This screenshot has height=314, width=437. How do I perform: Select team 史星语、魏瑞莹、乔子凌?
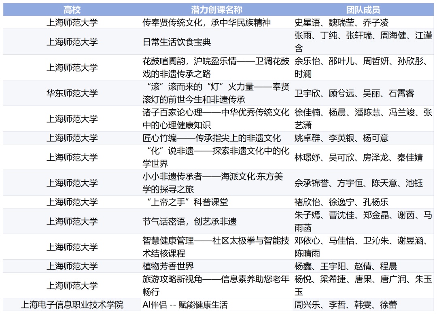pyautogui.click(x=342, y=23)
